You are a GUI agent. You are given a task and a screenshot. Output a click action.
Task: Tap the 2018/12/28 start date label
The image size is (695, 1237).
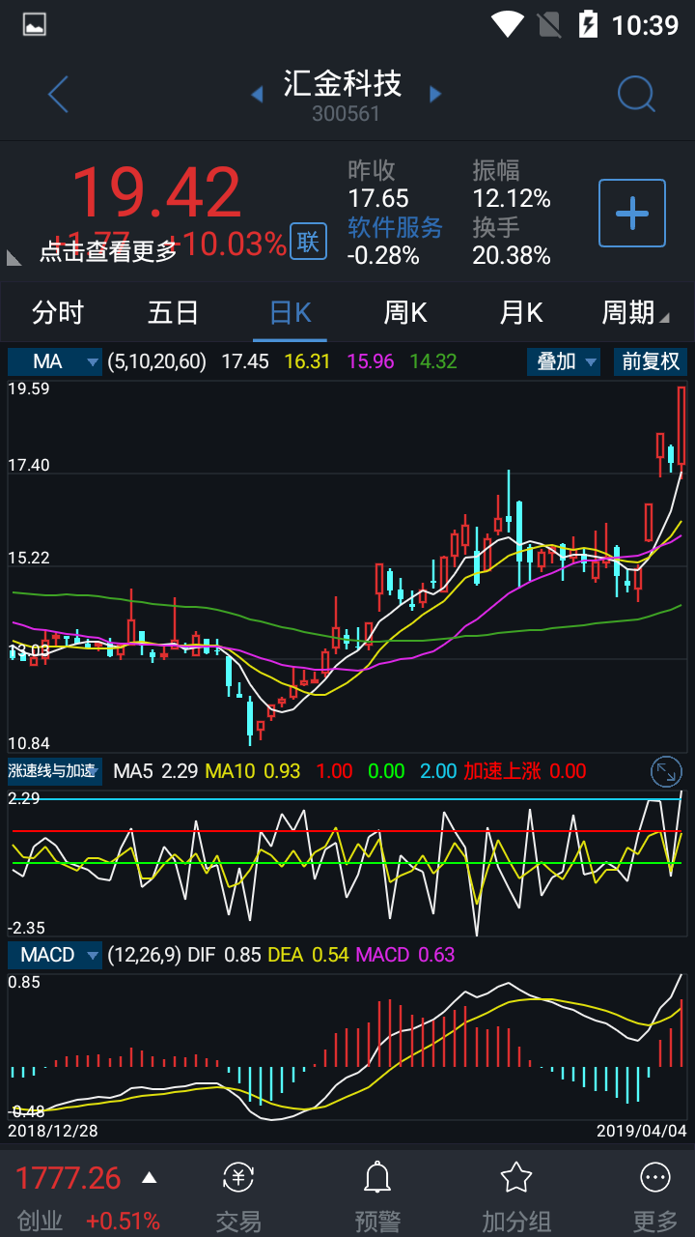click(53, 1130)
